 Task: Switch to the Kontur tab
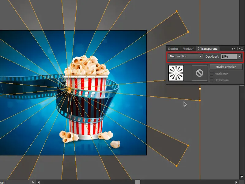click(x=173, y=49)
